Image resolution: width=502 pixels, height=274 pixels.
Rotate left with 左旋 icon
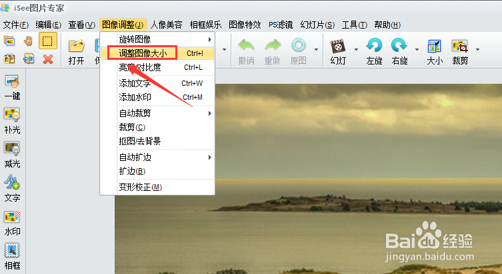pos(374,52)
